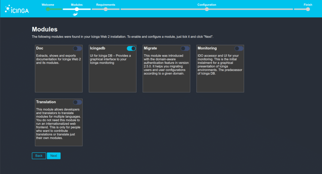Click the 'IDO accessor and UI' description
The image size is (322, 174).
pyautogui.click(x=220, y=65)
